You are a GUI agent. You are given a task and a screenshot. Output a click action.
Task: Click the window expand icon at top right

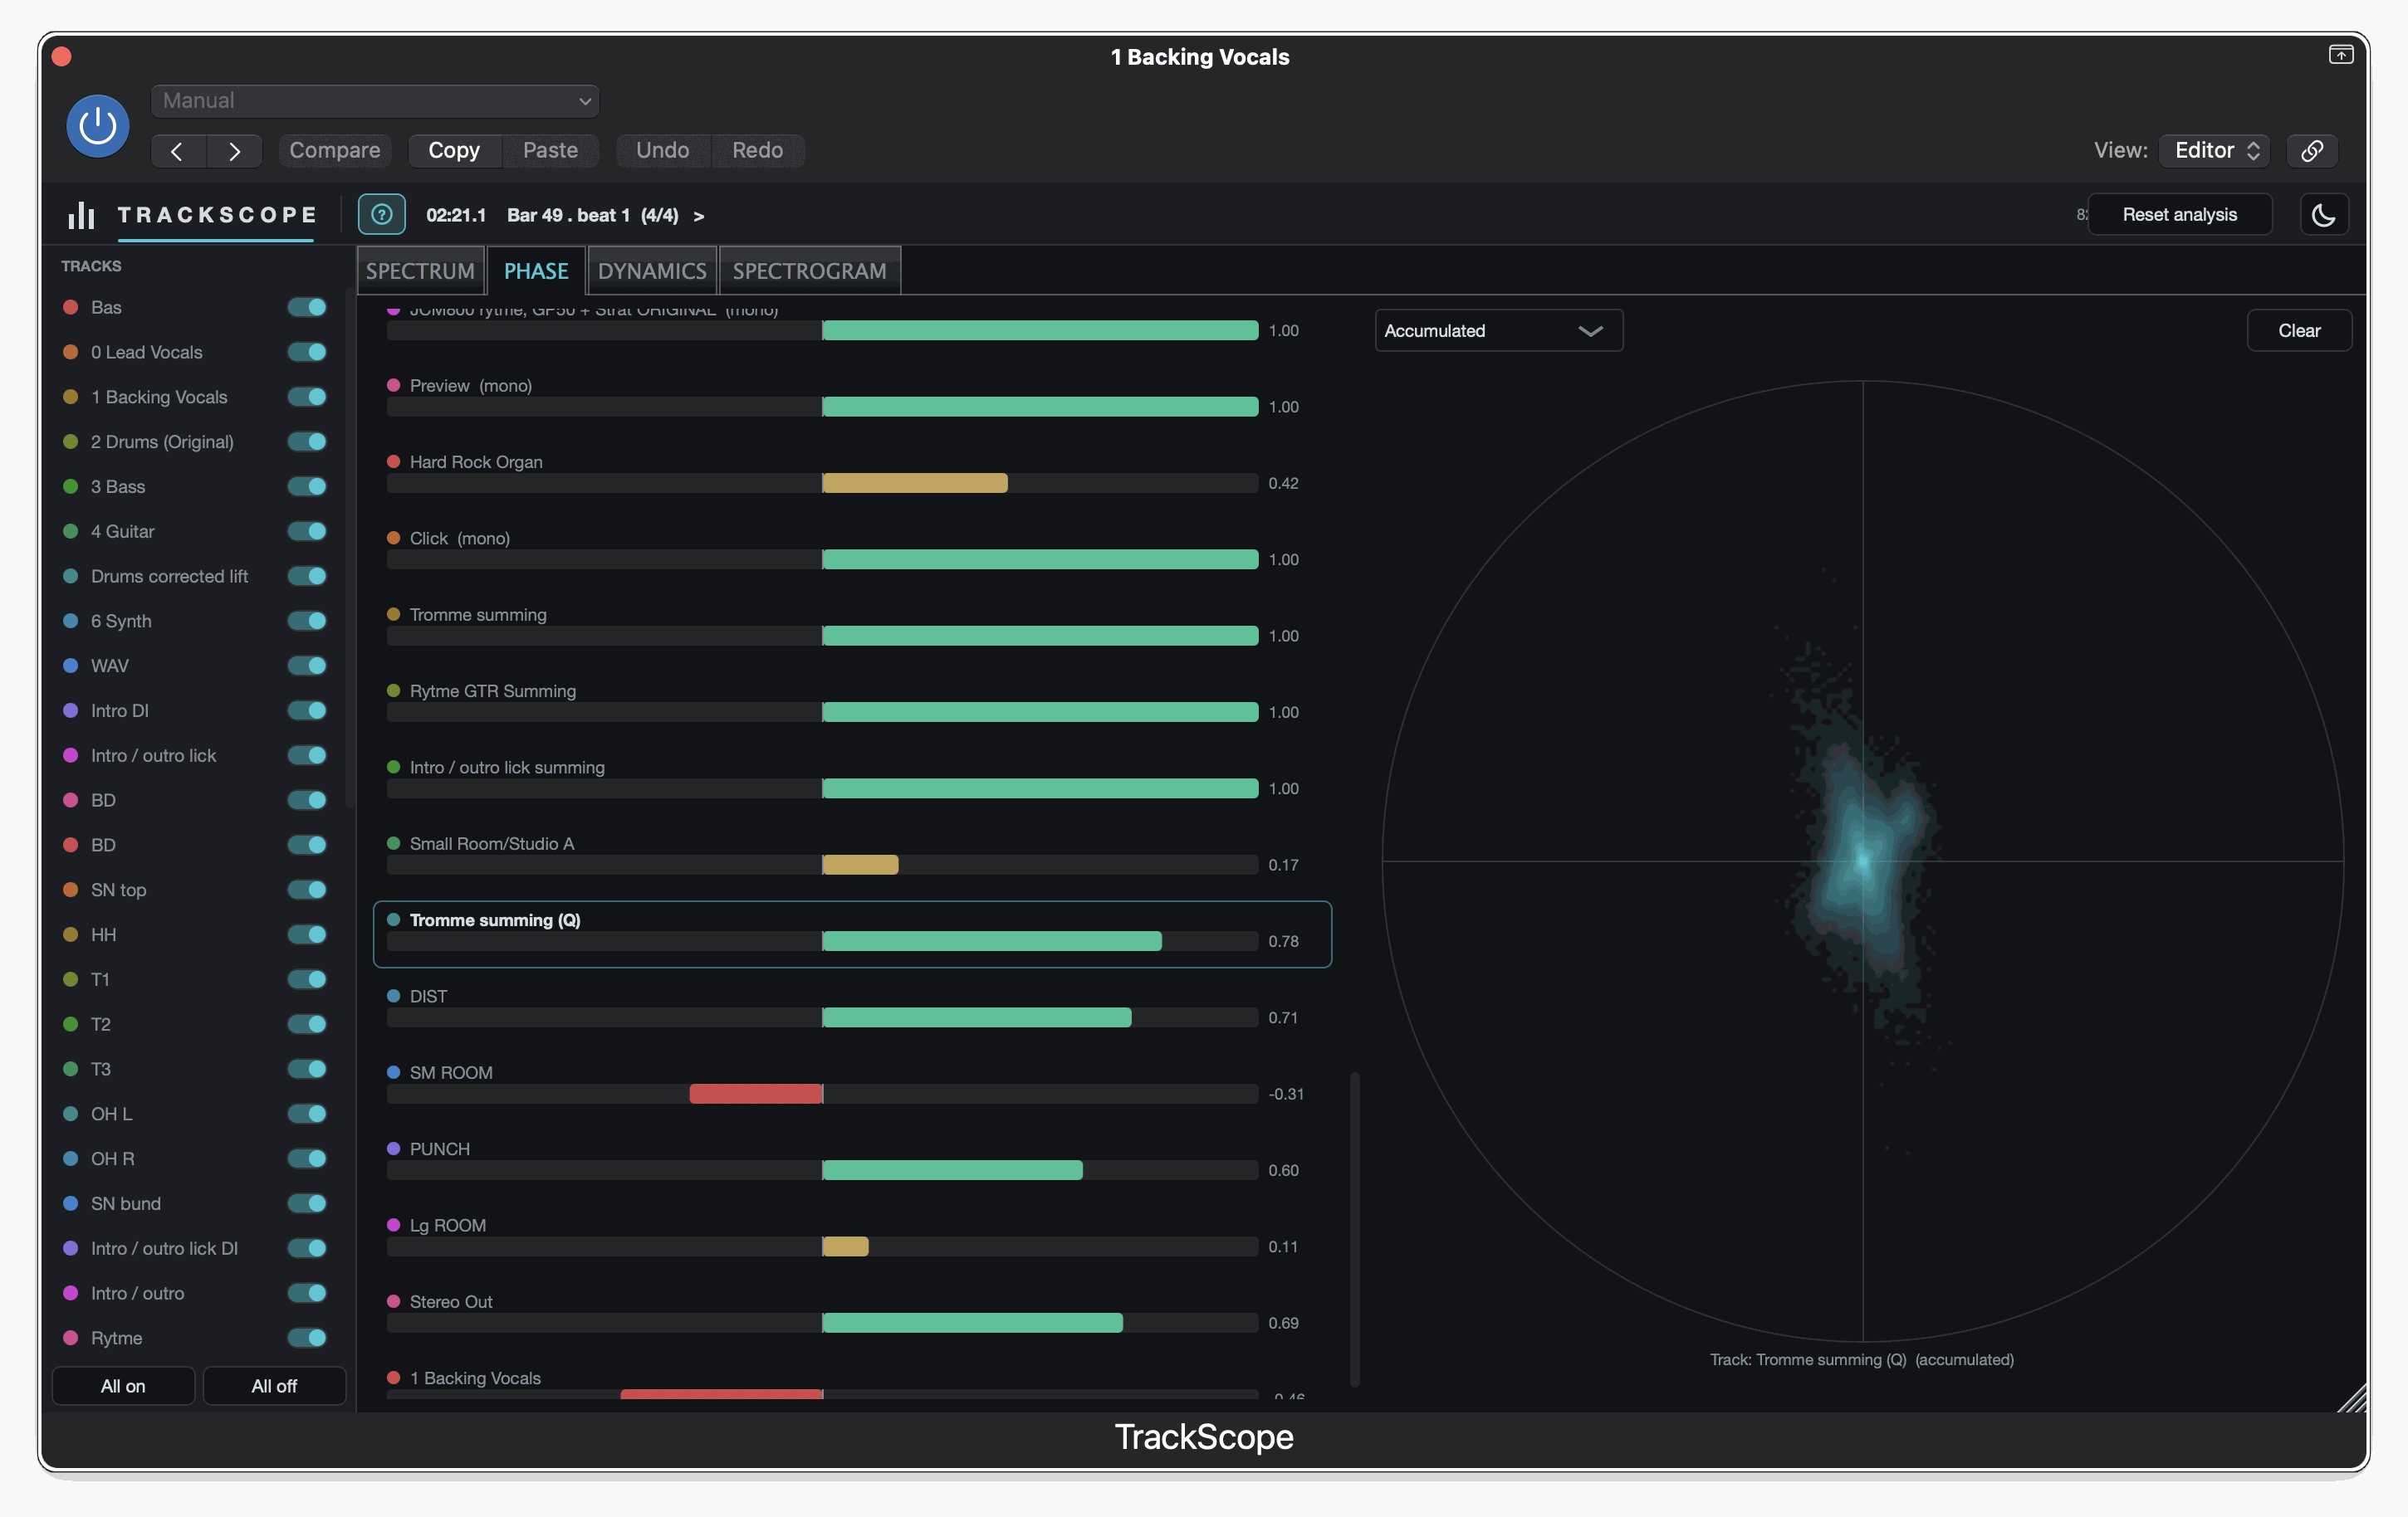point(2340,55)
